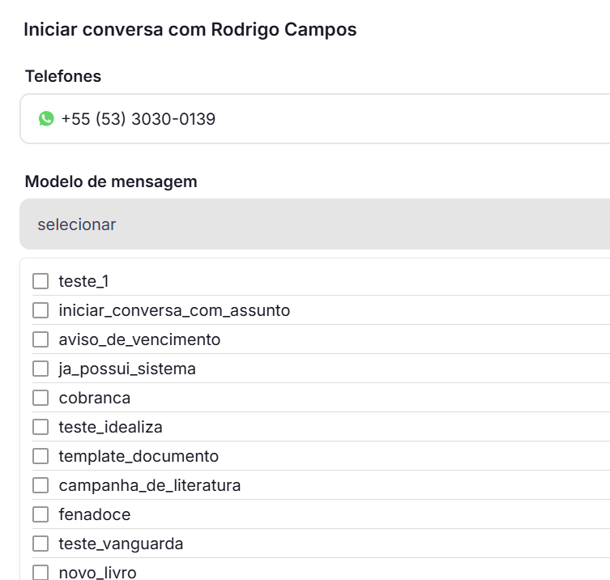Select the template_documento checkbox

coord(41,456)
